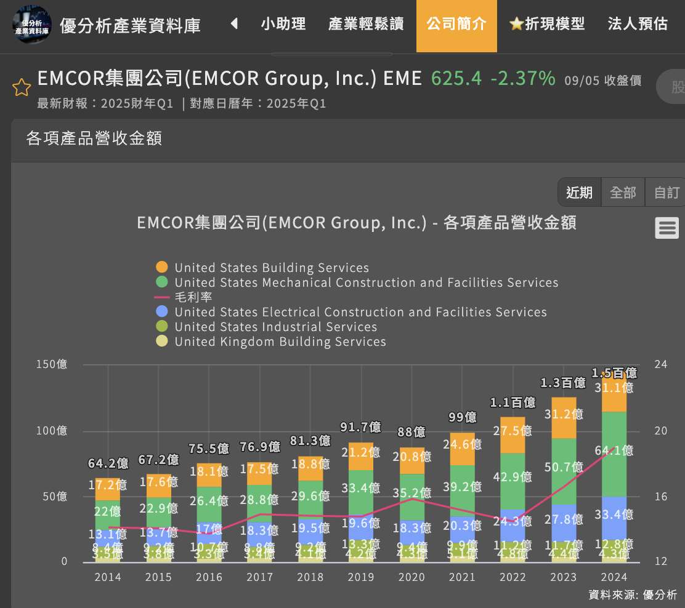Click 最新財報：2025財年Q1 text

click(x=105, y=103)
